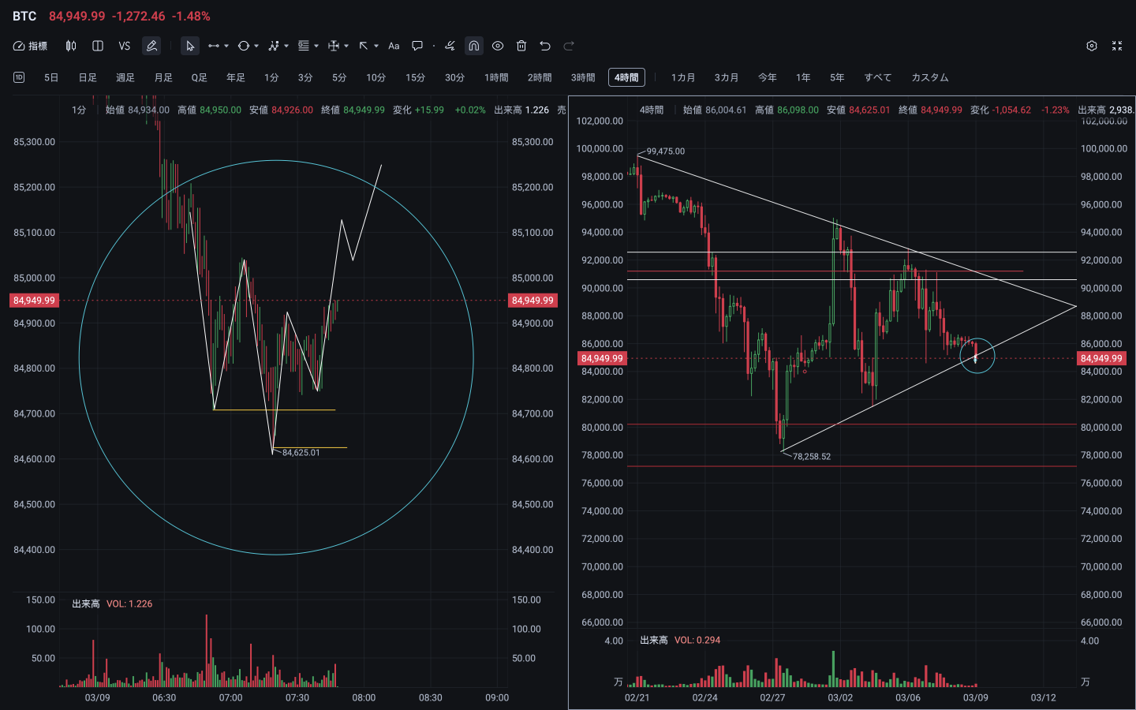Toggle the split-screen layout icon

click(x=98, y=46)
